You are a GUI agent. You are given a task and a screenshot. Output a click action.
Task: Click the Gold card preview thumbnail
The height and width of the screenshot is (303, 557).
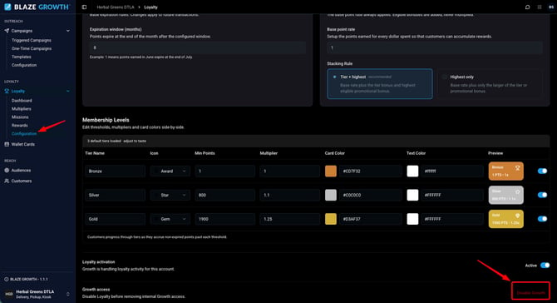pos(505,219)
